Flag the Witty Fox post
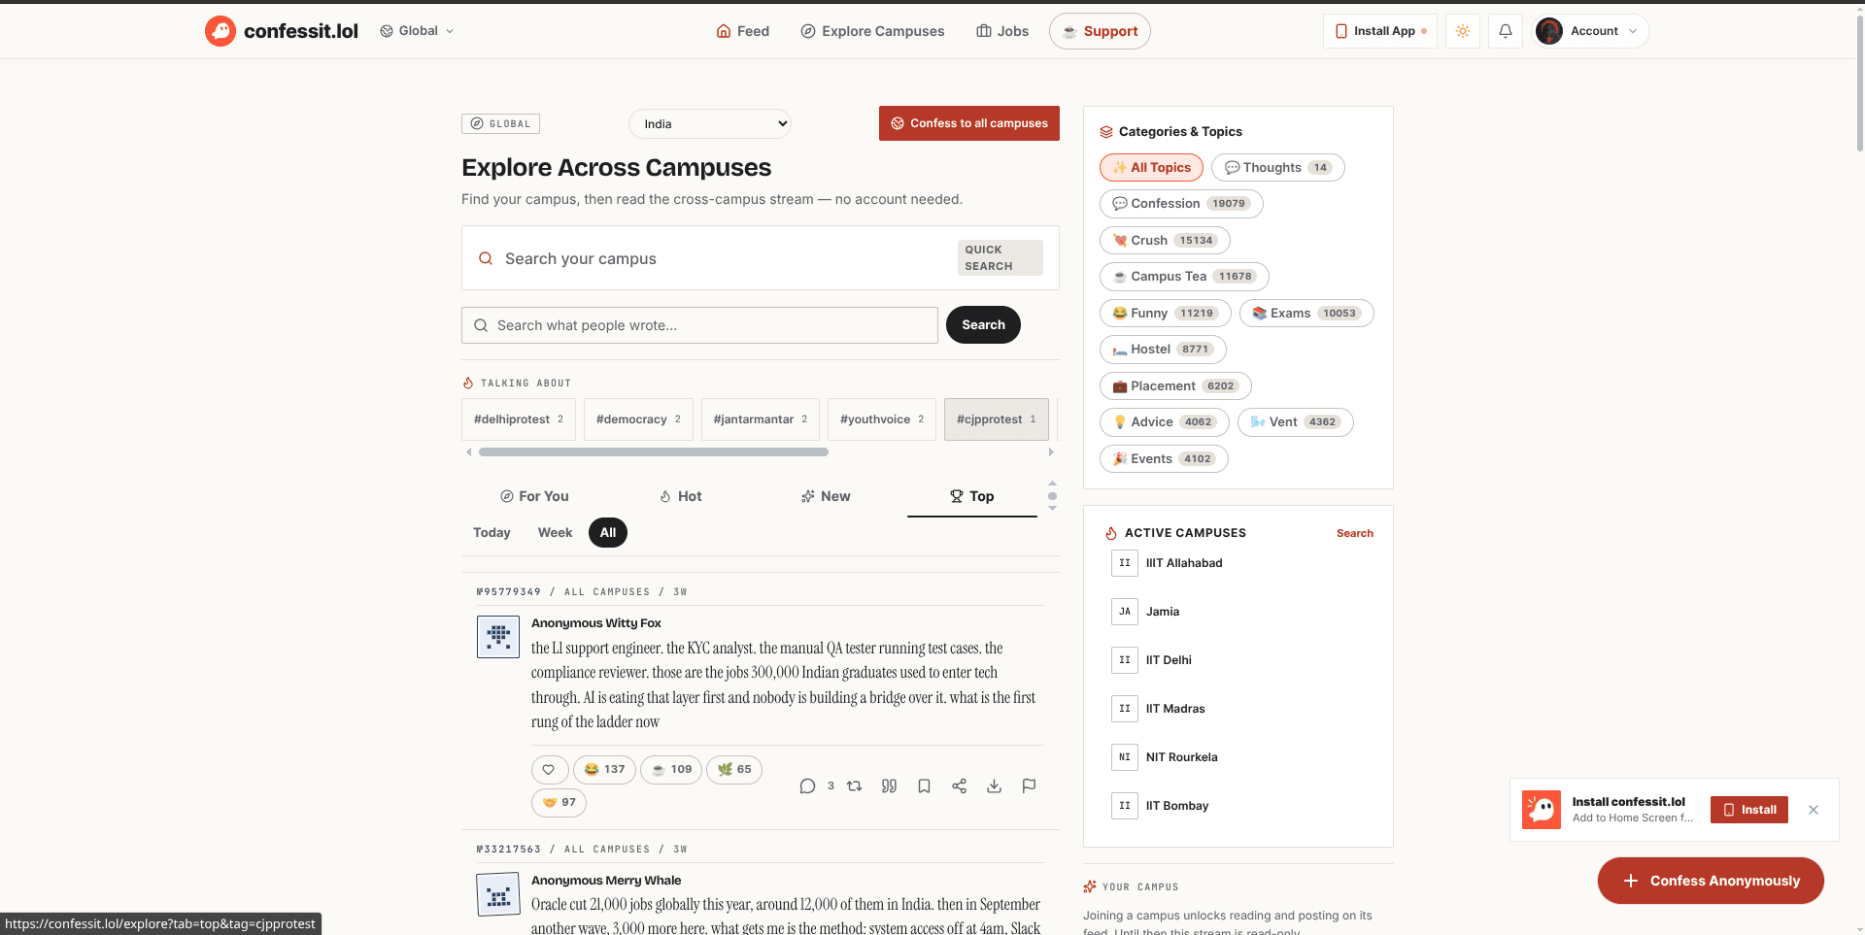 [x=1029, y=786]
